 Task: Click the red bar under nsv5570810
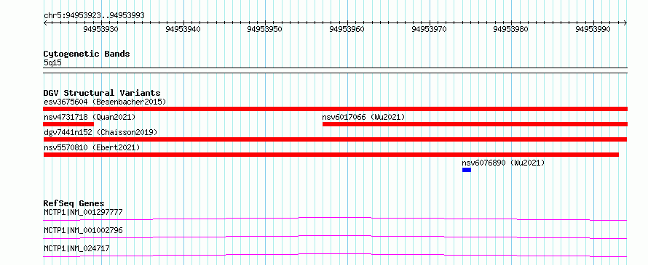tap(331, 155)
